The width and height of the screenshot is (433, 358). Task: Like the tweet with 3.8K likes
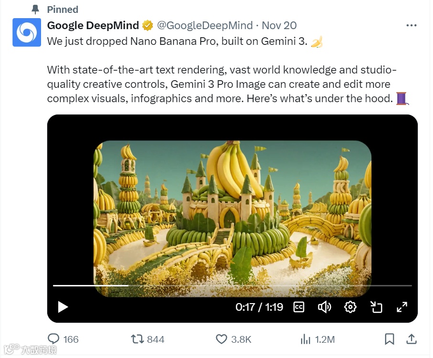(233, 339)
